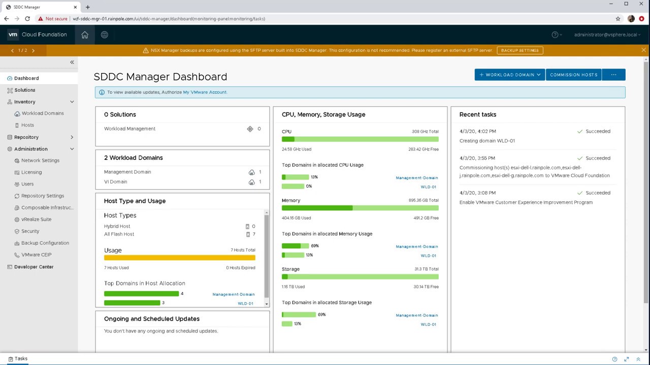650x365 pixels.
Task: Open Backup Configuration in sidebar
Action: 45,243
